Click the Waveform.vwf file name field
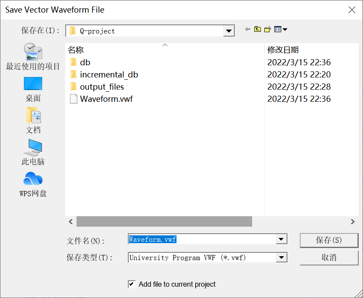This screenshot has height=298, width=363. (x=202, y=239)
